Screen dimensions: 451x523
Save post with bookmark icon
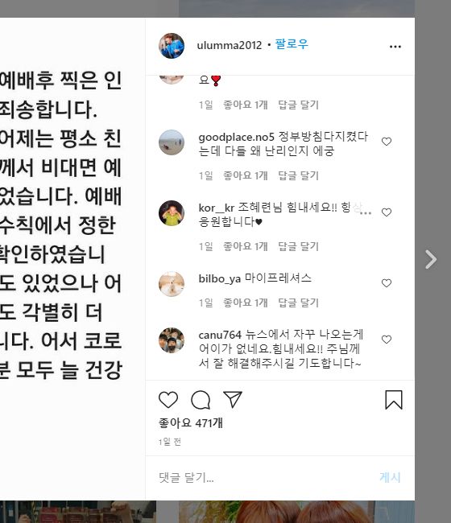coord(394,400)
